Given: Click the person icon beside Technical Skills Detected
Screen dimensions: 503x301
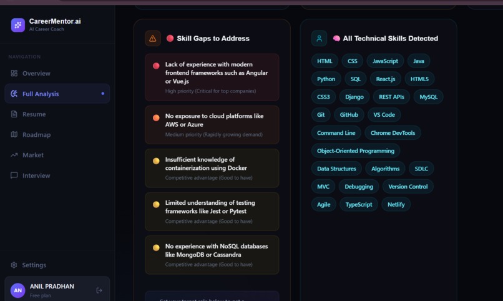Looking at the screenshot, I should [x=319, y=39].
